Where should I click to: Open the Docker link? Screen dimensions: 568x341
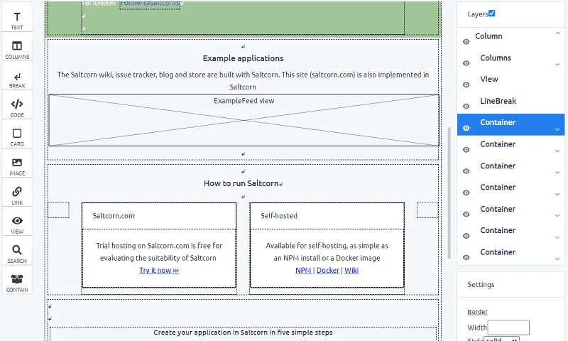(x=327, y=271)
